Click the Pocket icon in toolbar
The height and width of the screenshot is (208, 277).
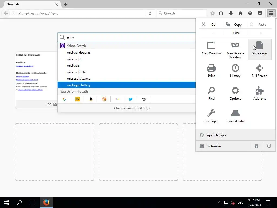(260, 13)
